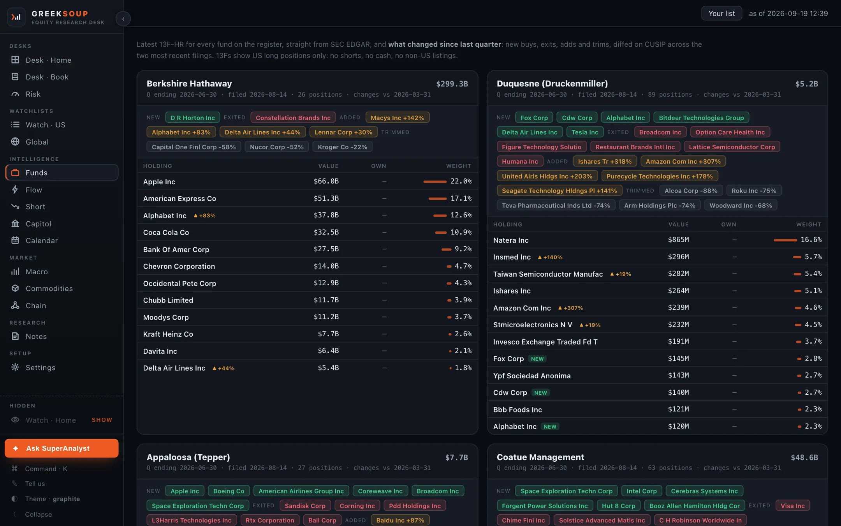This screenshot has width=841, height=526.
Task: Select the Coca Cola Co row
Action: (307, 232)
